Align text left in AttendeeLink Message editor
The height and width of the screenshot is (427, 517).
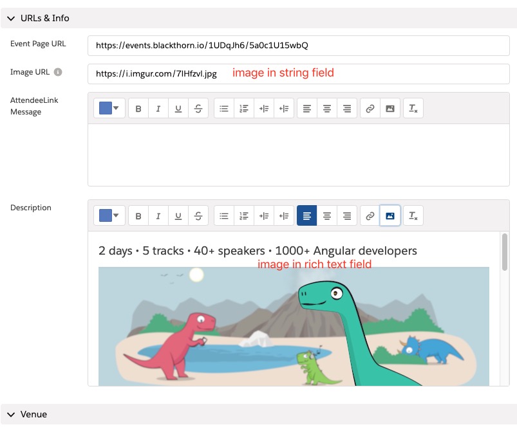click(307, 108)
